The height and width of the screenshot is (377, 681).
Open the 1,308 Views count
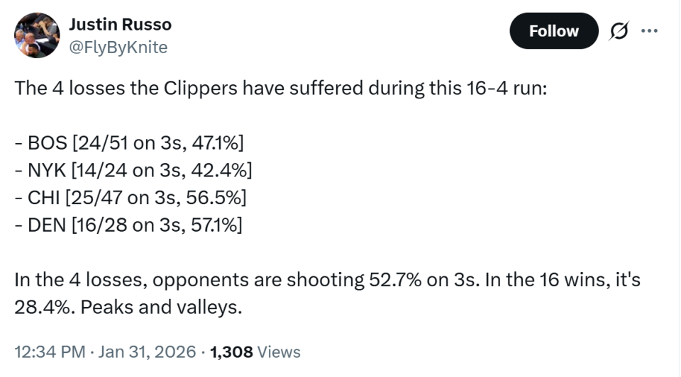(x=257, y=351)
